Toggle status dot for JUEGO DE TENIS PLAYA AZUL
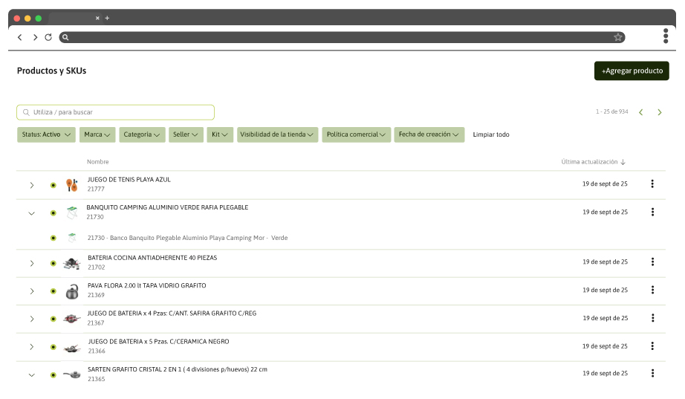685x399 pixels. [x=53, y=185]
